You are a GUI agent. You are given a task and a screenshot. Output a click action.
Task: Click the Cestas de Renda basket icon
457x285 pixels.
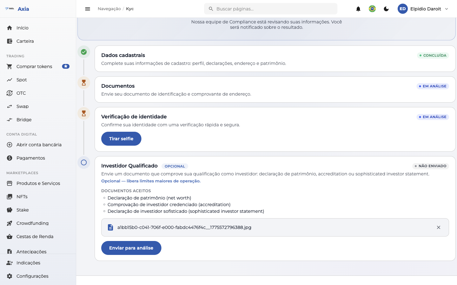(x=10, y=237)
